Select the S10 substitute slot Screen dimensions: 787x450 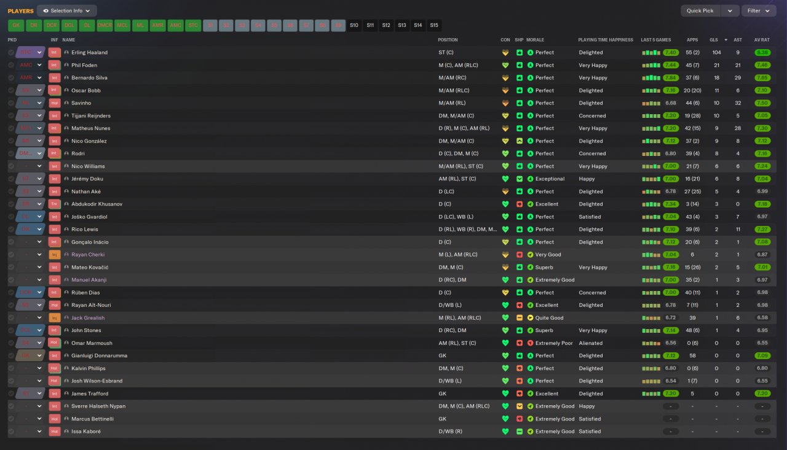coord(354,25)
